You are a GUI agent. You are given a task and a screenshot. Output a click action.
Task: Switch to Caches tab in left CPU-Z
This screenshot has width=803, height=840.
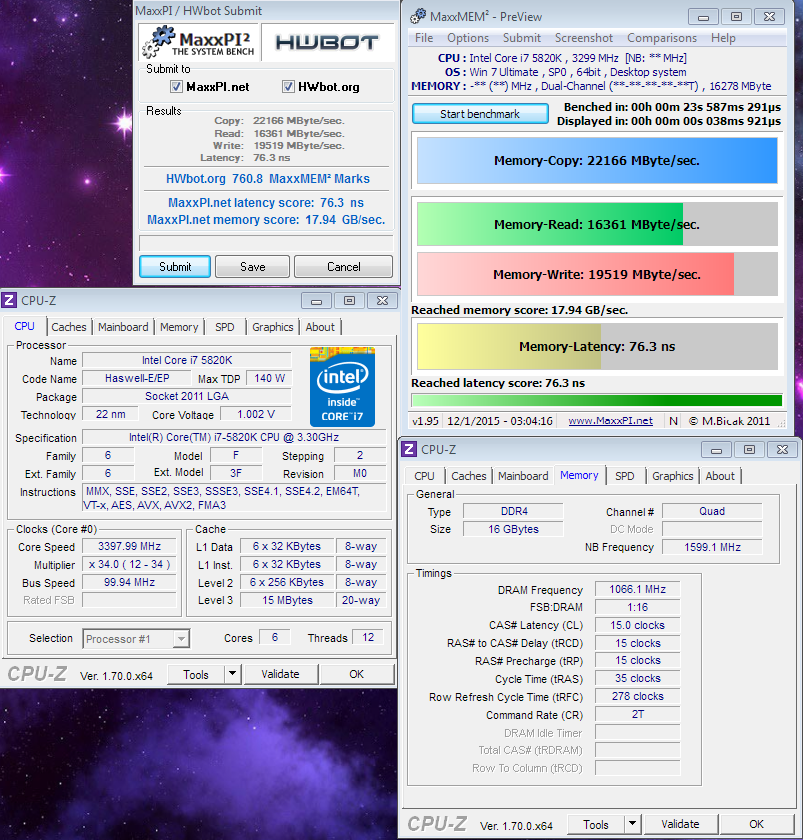pos(69,327)
